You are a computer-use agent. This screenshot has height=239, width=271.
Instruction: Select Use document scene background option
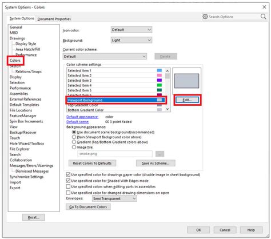(x=74, y=132)
